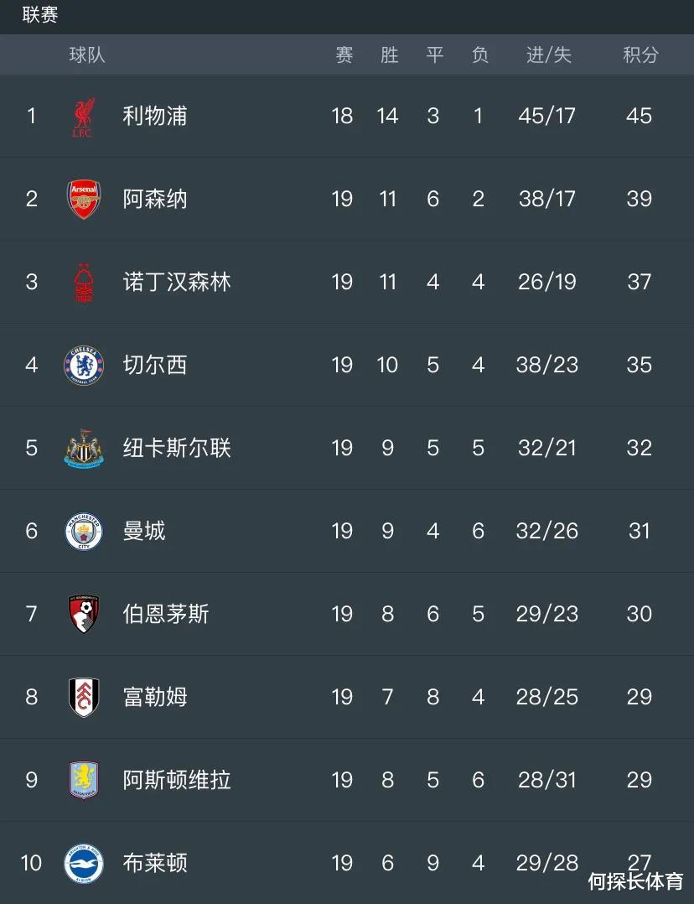694x904 pixels.
Task: Click the 阿斯顿维拉 team name
Action: (x=177, y=780)
